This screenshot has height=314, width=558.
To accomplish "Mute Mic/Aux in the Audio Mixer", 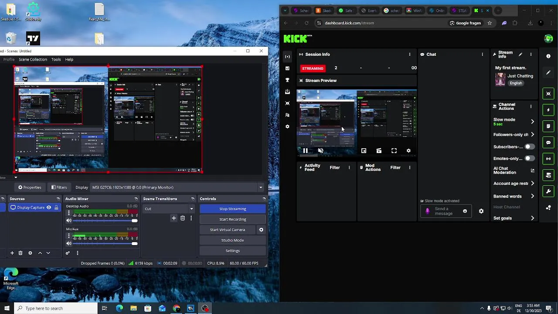I will pos(68,243).
